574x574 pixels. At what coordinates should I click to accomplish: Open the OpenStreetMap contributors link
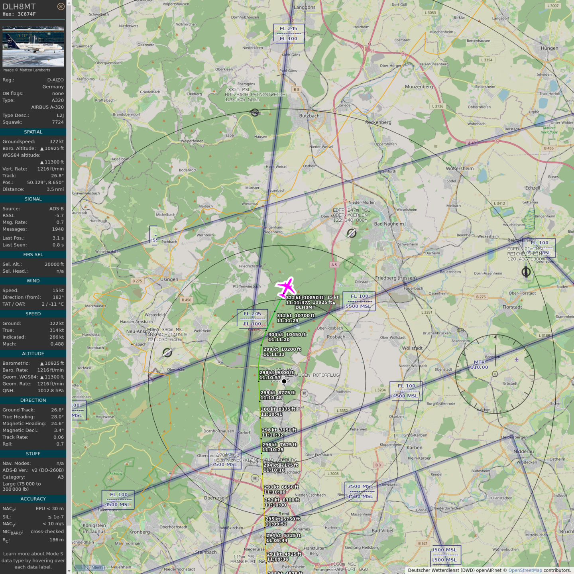pyautogui.click(x=525, y=570)
